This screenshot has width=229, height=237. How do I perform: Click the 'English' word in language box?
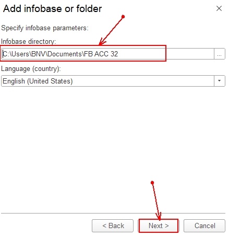tap(14, 81)
